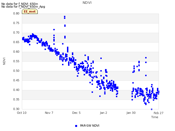The image size is (175, 131).
Task: Click the 0.80 y-axis tick label
Action: tap(16, 13)
